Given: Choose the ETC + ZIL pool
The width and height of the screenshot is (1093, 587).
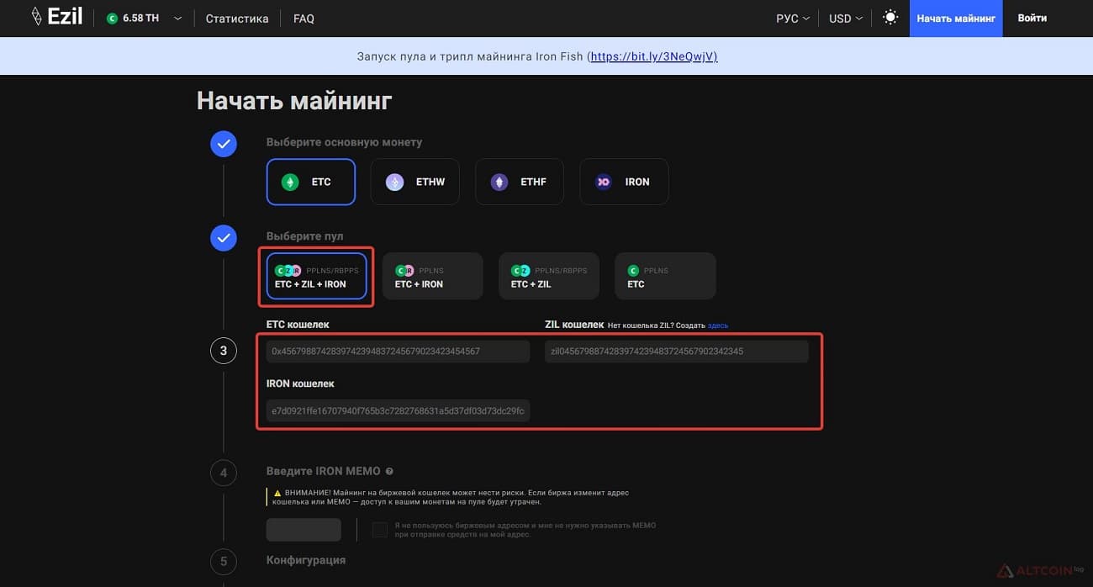Looking at the screenshot, I should (549, 276).
